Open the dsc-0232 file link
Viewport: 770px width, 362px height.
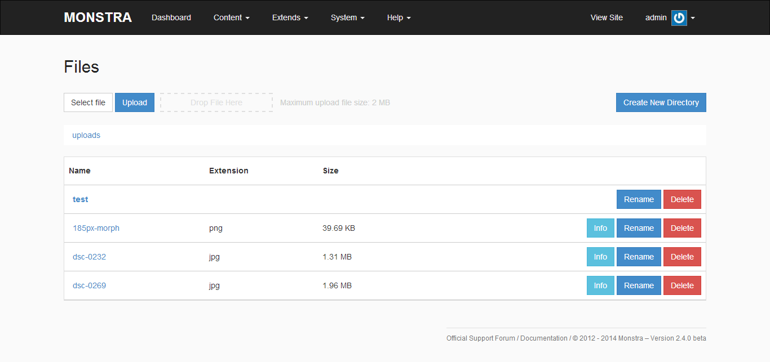89,257
